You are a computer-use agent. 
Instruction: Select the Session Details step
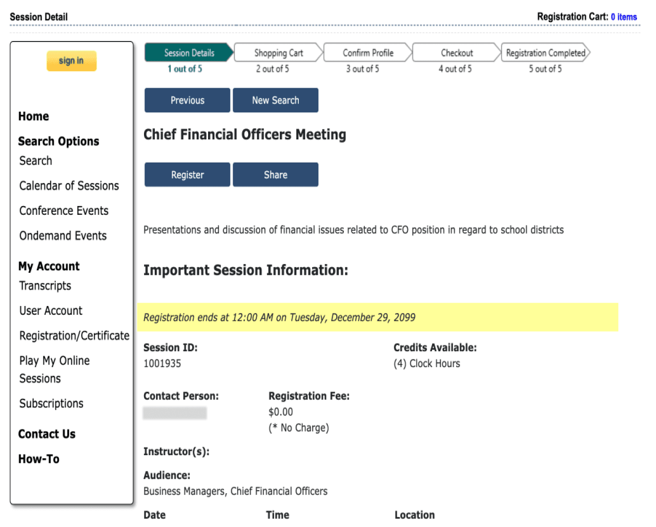(x=189, y=53)
